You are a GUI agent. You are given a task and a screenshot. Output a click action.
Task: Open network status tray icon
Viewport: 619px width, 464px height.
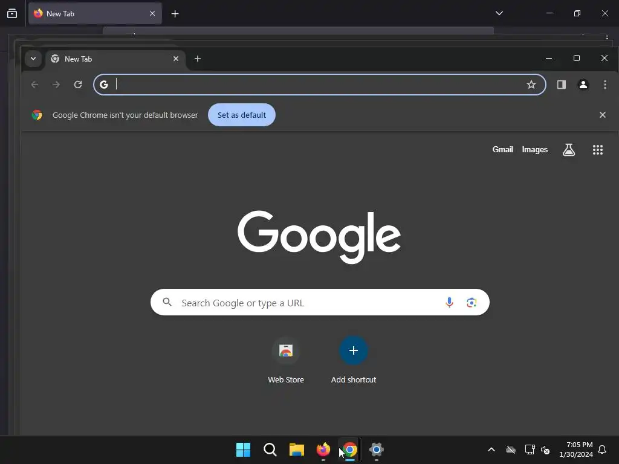point(530,449)
